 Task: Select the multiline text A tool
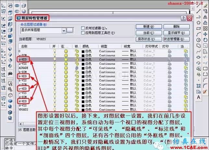click(199, 97)
